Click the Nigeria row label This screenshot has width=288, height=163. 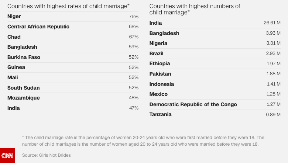coord(158,44)
